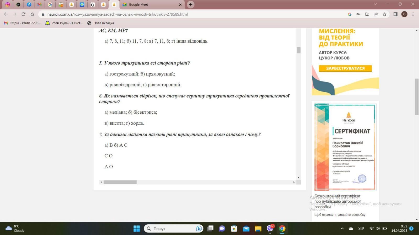The image size is (419, 235).
Task: Share this page using the share icon
Action: pos(376,14)
